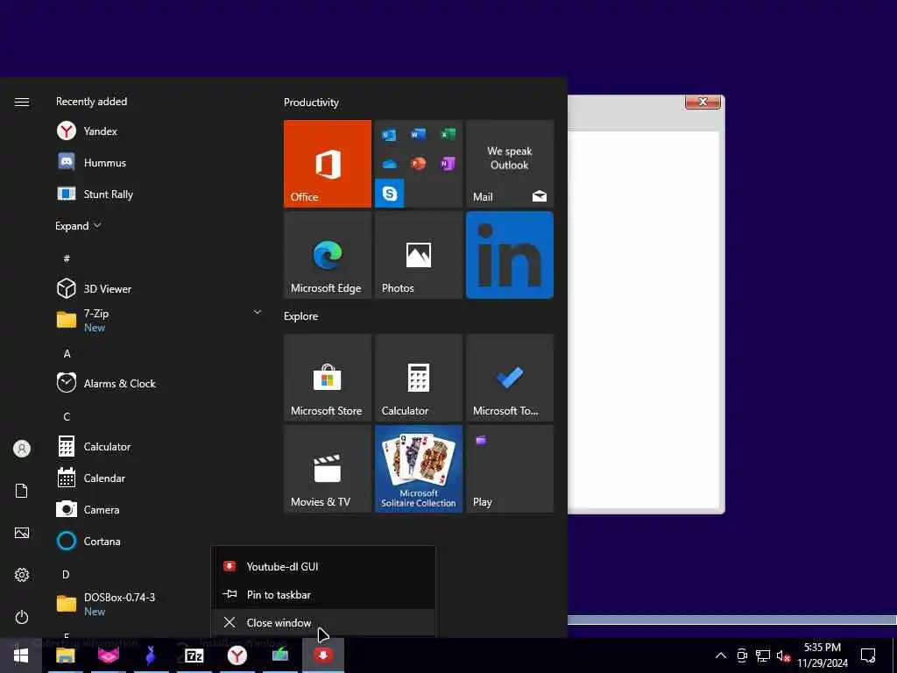Open the Microsoft Store tile

click(x=328, y=378)
